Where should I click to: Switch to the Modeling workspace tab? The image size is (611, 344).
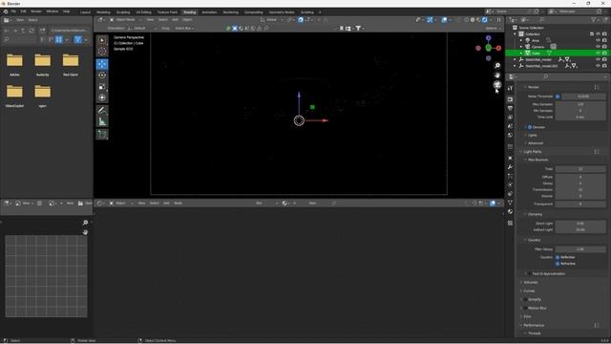103,12
